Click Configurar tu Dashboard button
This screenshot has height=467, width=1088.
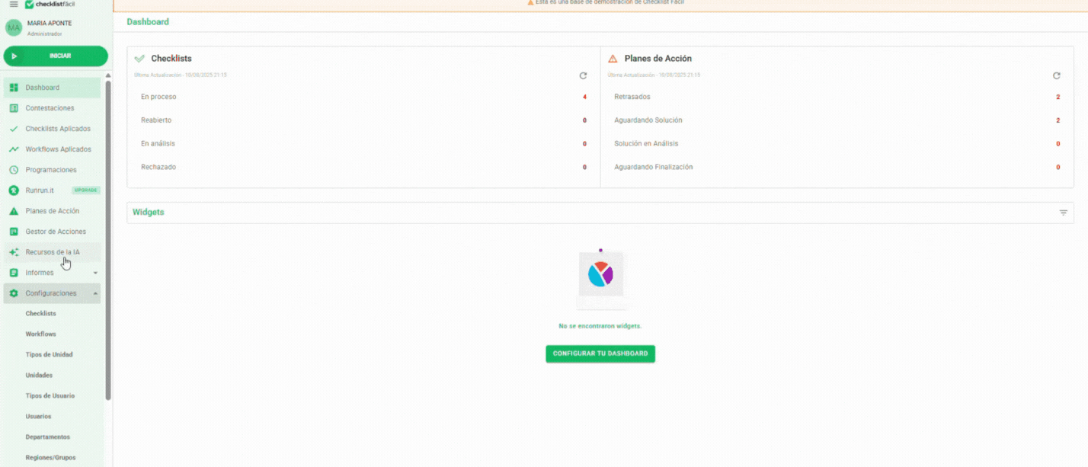click(600, 353)
